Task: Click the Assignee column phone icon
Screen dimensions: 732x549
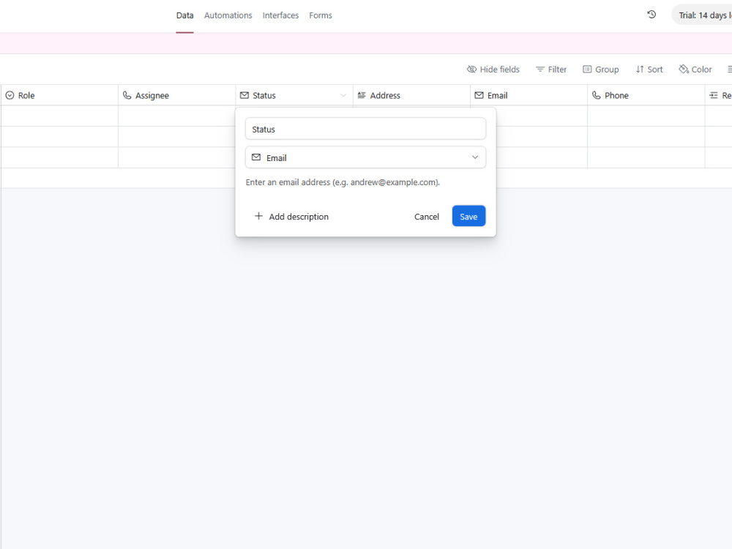Action: (127, 95)
